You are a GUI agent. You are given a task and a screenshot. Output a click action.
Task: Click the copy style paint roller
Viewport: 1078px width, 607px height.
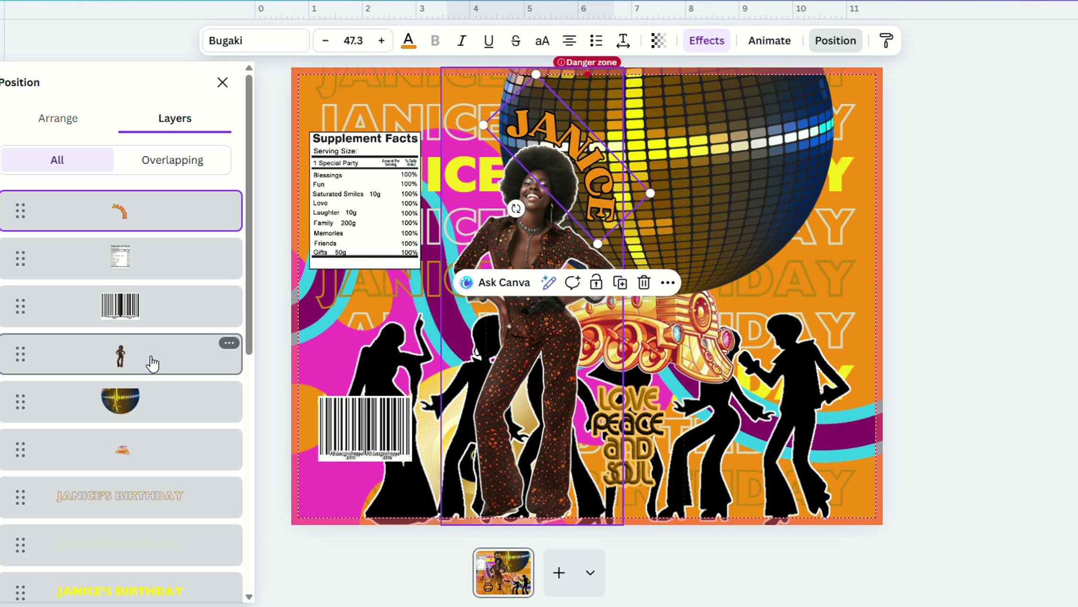886,41
